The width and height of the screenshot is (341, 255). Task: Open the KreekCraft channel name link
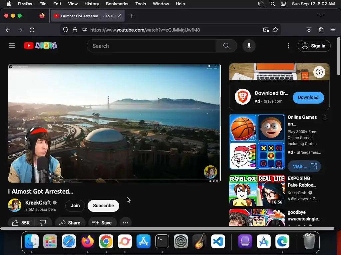pyautogui.click(x=38, y=203)
